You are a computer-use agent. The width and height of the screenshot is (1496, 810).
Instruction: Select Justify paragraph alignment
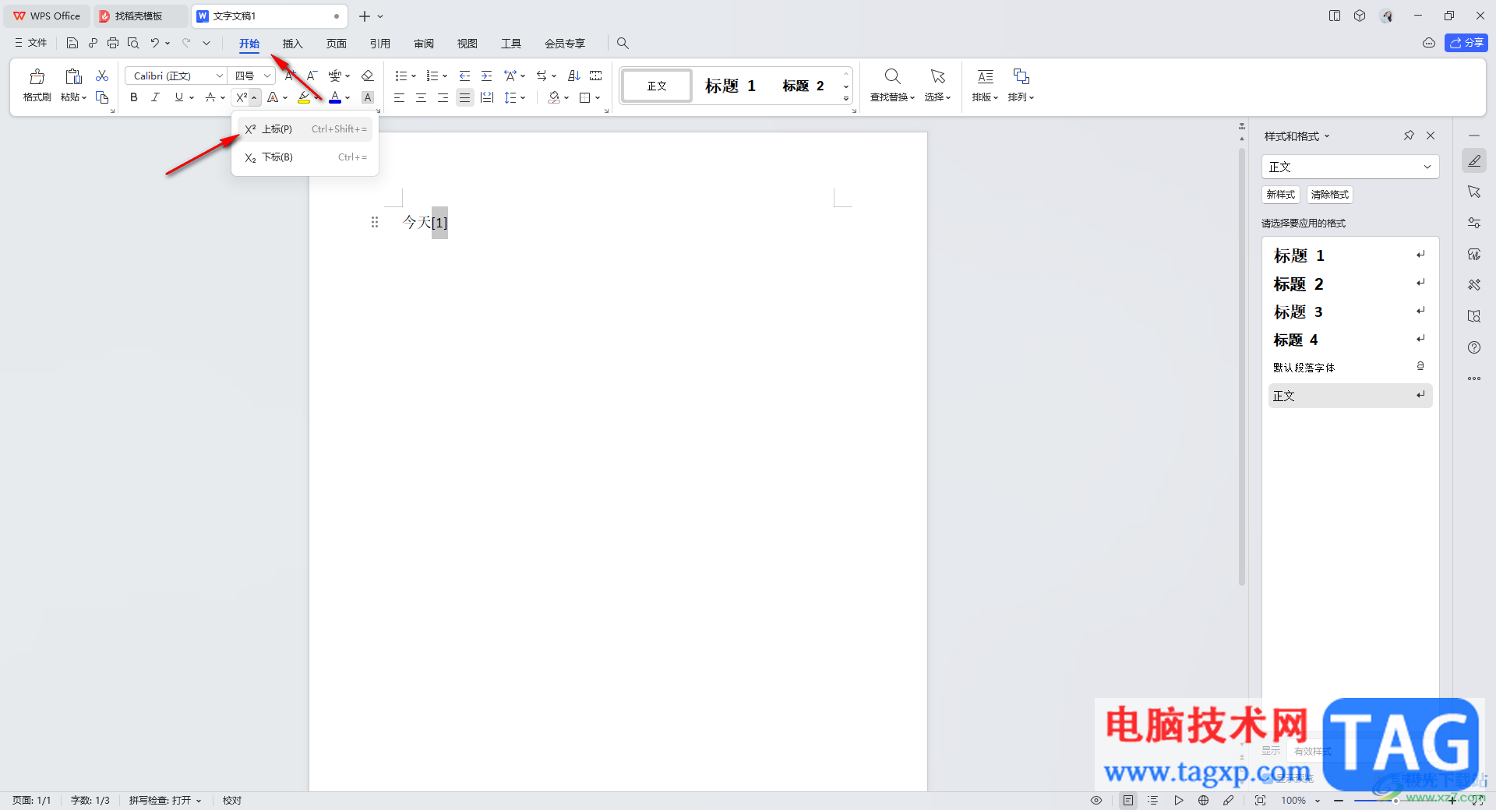(465, 97)
